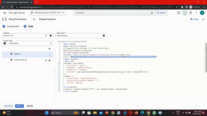Open the project selector dropdown

[48, 13]
